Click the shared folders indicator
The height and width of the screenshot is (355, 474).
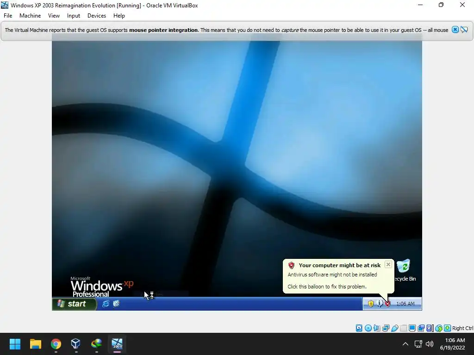point(403,328)
